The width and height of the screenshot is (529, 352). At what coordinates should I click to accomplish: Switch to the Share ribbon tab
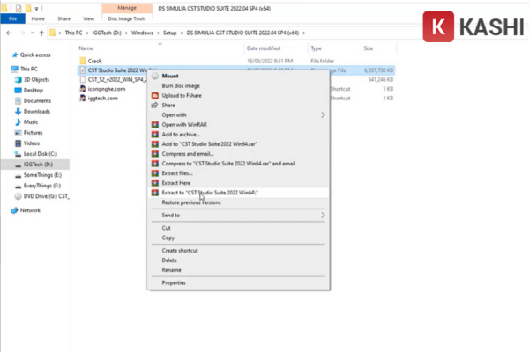click(x=63, y=18)
